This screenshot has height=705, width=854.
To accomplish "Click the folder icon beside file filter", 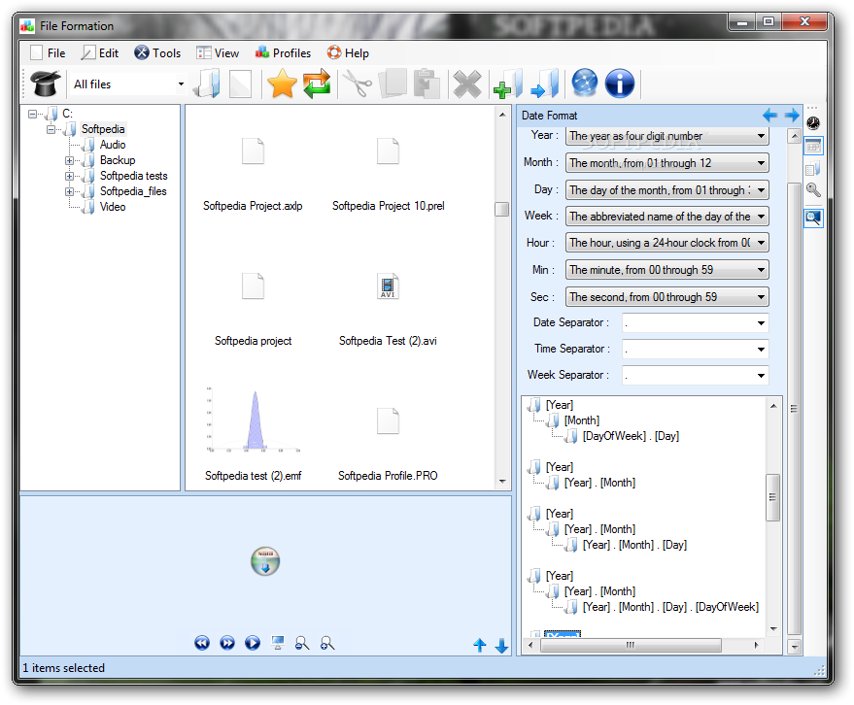I will point(208,84).
